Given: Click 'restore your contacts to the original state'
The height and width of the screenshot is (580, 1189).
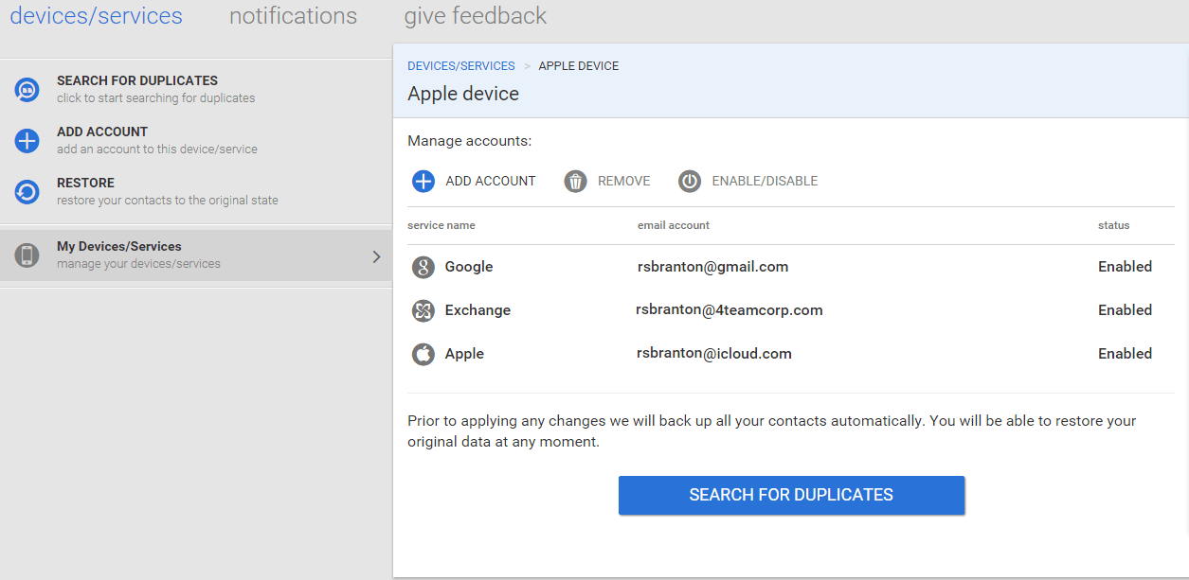Looking at the screenshot, I should point(168,201).
